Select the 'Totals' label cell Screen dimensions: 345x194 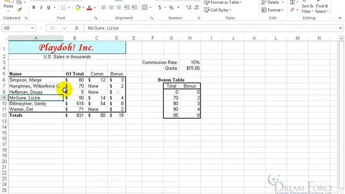pos(36,115)
